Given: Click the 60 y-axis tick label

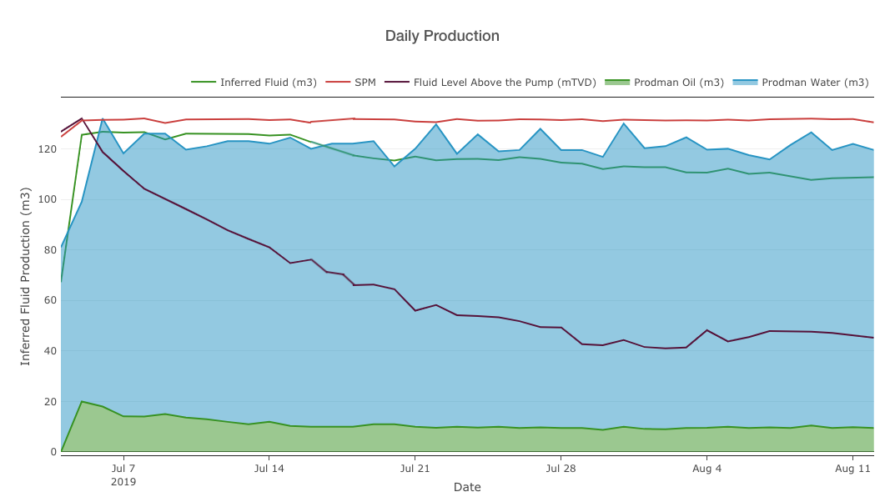Looking at the screenshot, I should (x=49, y=300).
